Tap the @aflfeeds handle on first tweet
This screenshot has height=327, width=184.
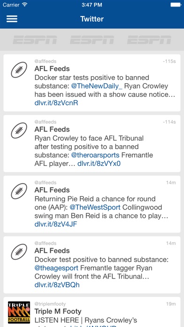[46, 61]
